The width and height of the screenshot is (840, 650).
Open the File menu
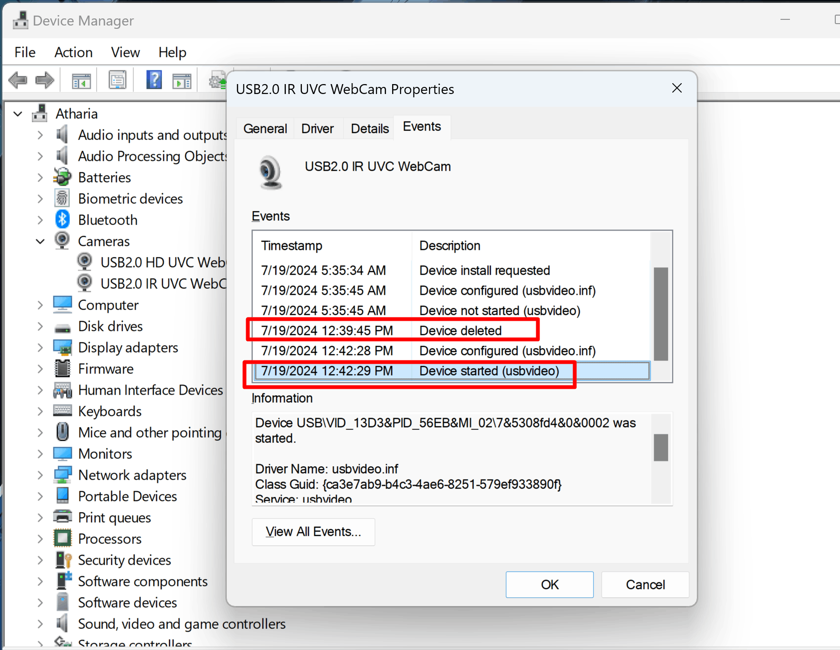click(25, 52)
